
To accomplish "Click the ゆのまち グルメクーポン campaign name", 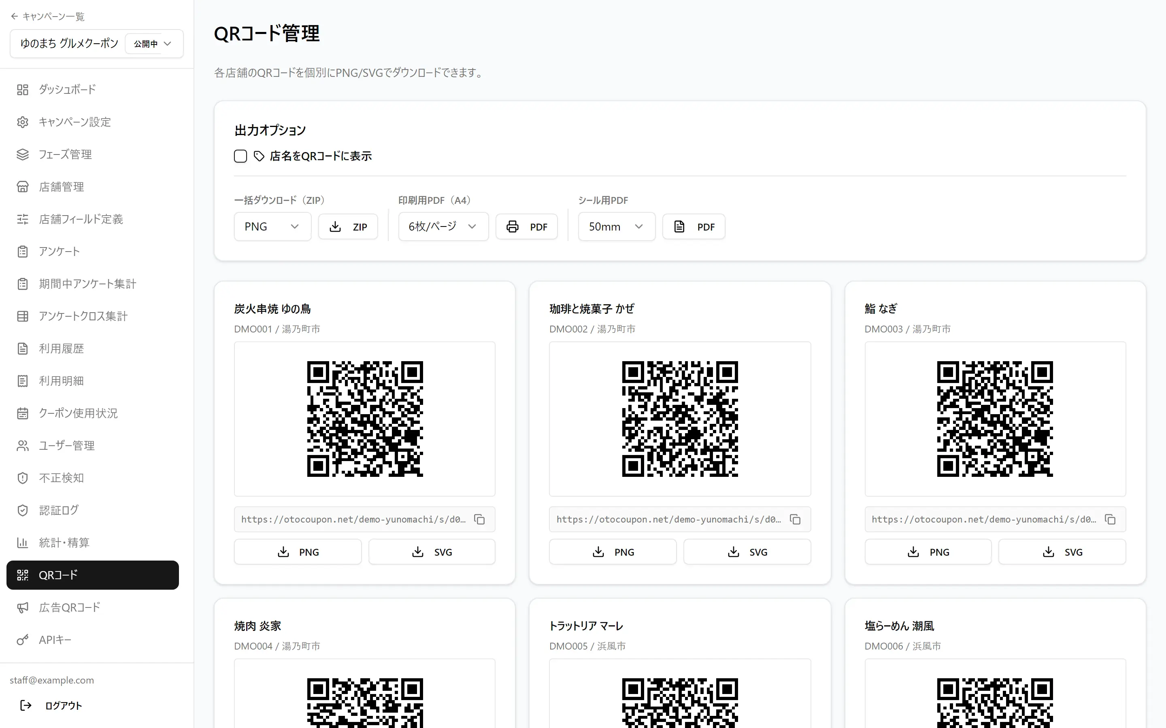I will (69, 43).
